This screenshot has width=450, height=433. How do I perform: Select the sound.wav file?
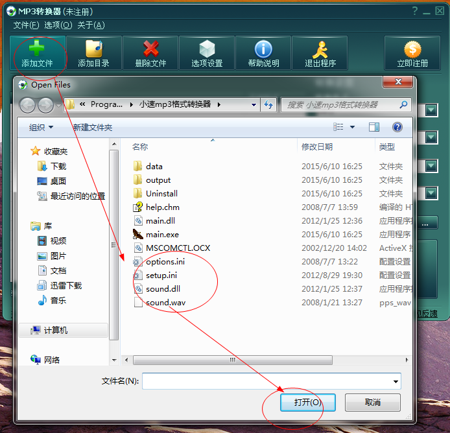point(160,303)
